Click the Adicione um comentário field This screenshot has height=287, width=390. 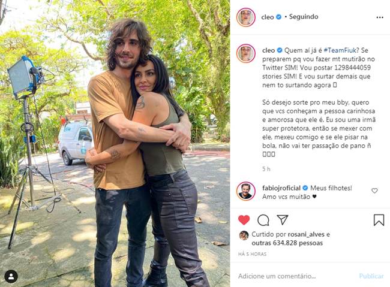[x=296, y=276]
